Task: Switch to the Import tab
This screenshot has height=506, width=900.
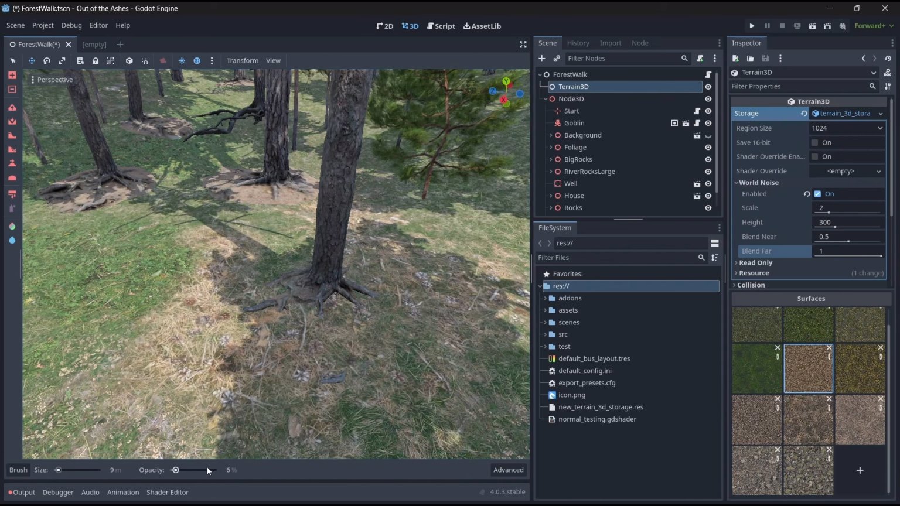Action: click(611, 43)
